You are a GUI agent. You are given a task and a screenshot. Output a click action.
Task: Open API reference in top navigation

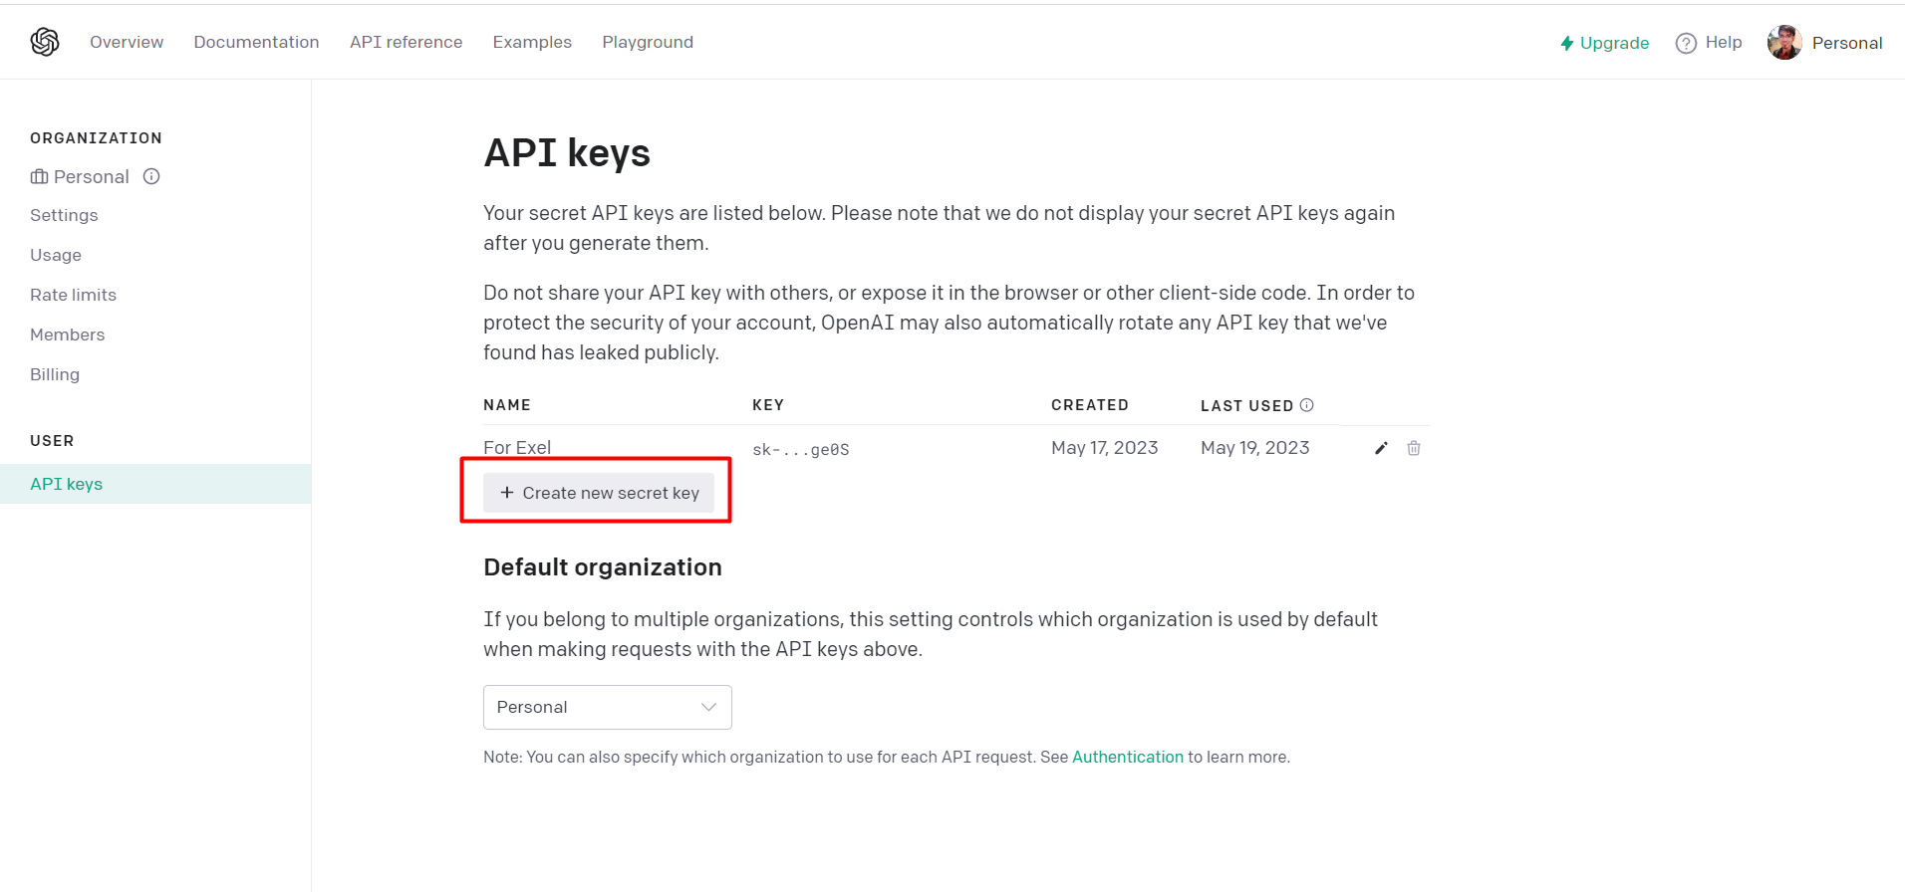(406, 42)
